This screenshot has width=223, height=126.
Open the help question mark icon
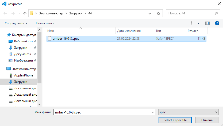click(217, 23)
